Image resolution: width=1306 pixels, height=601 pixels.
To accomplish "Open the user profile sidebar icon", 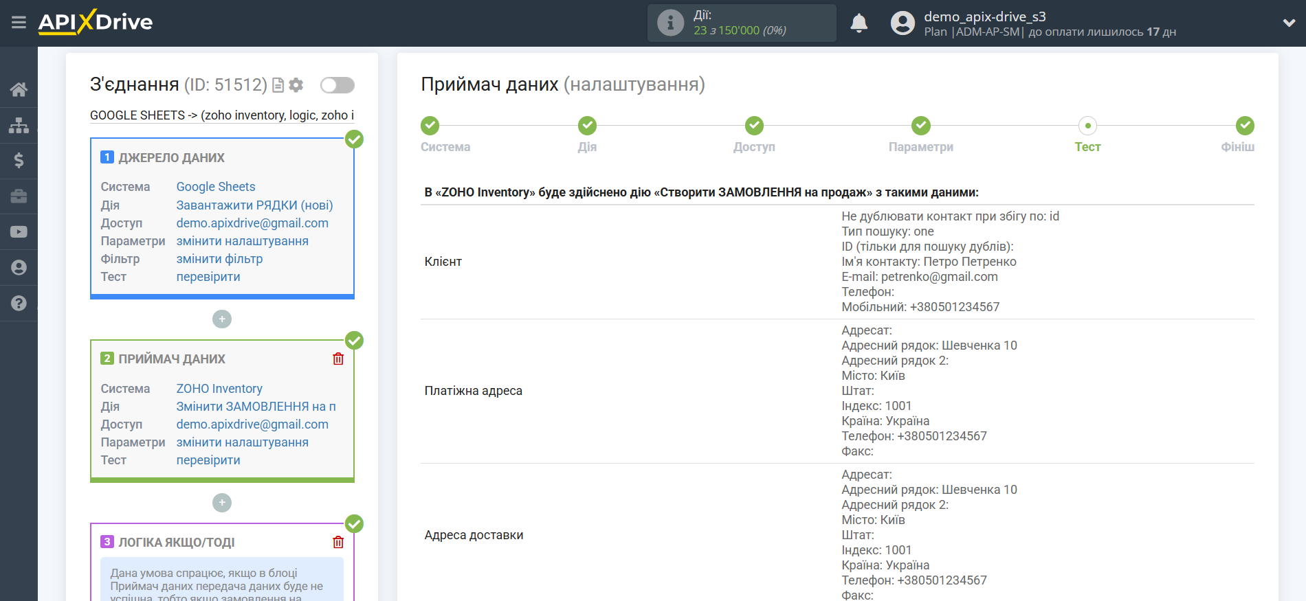I will (19, 268).
